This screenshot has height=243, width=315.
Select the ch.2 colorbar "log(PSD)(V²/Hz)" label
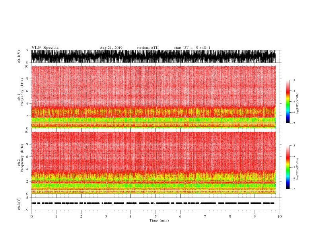(298, 169)
